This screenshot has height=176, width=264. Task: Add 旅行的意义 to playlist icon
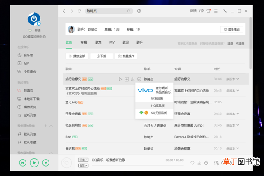click(x=127, y=79)
